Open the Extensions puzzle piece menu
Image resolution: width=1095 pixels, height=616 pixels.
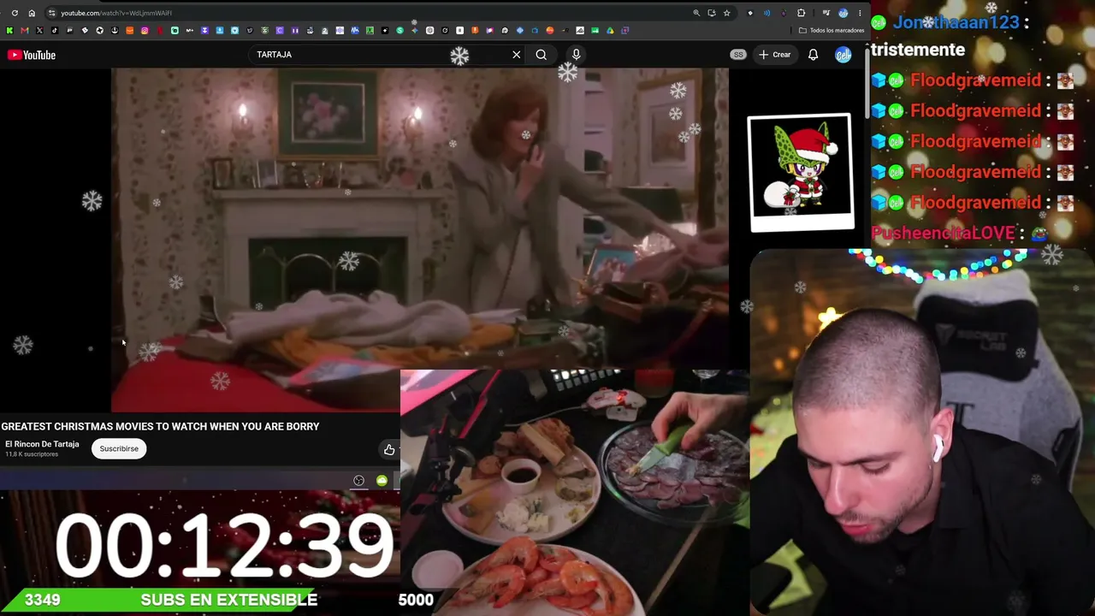801,13
